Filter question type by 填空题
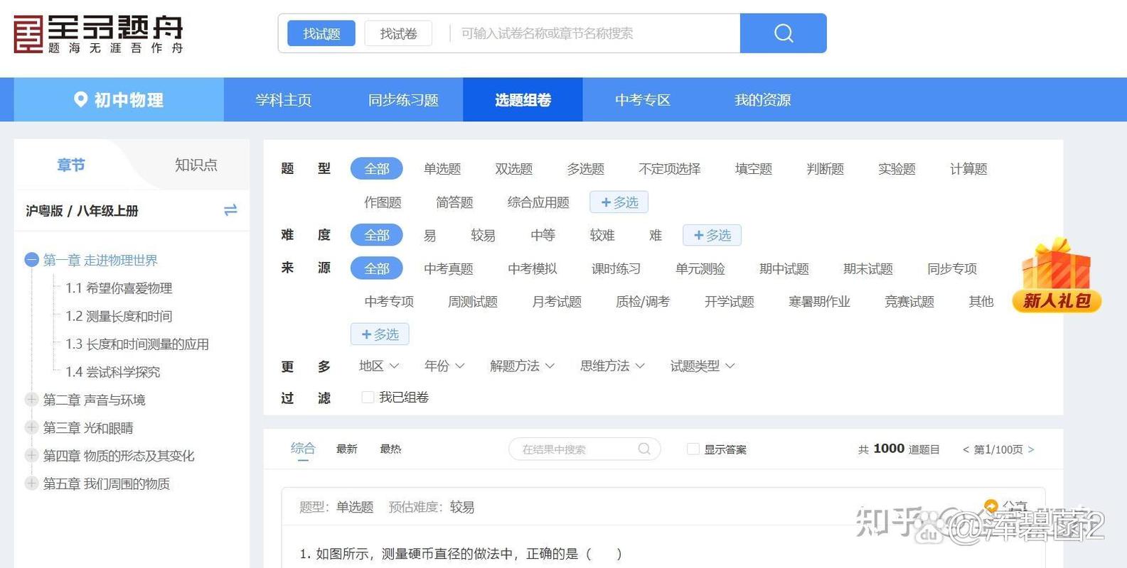 click(754, 169)
